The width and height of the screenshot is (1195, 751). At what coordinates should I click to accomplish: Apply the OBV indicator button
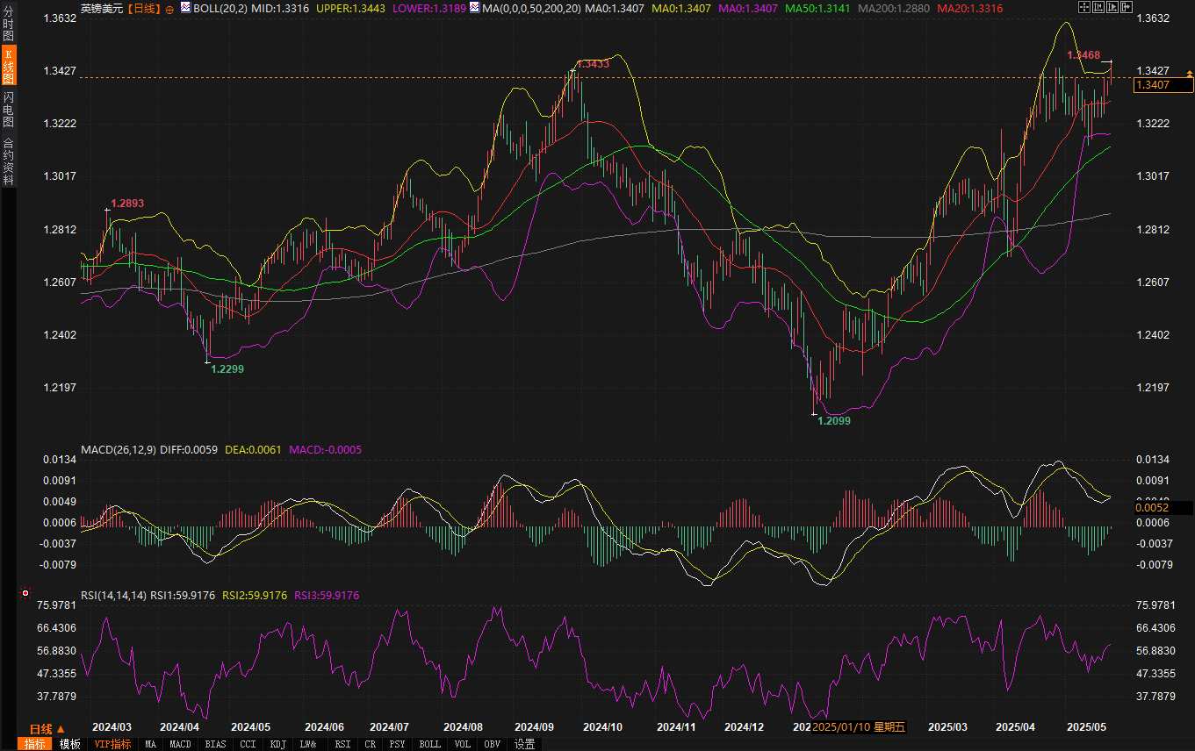tap(492, 744)
